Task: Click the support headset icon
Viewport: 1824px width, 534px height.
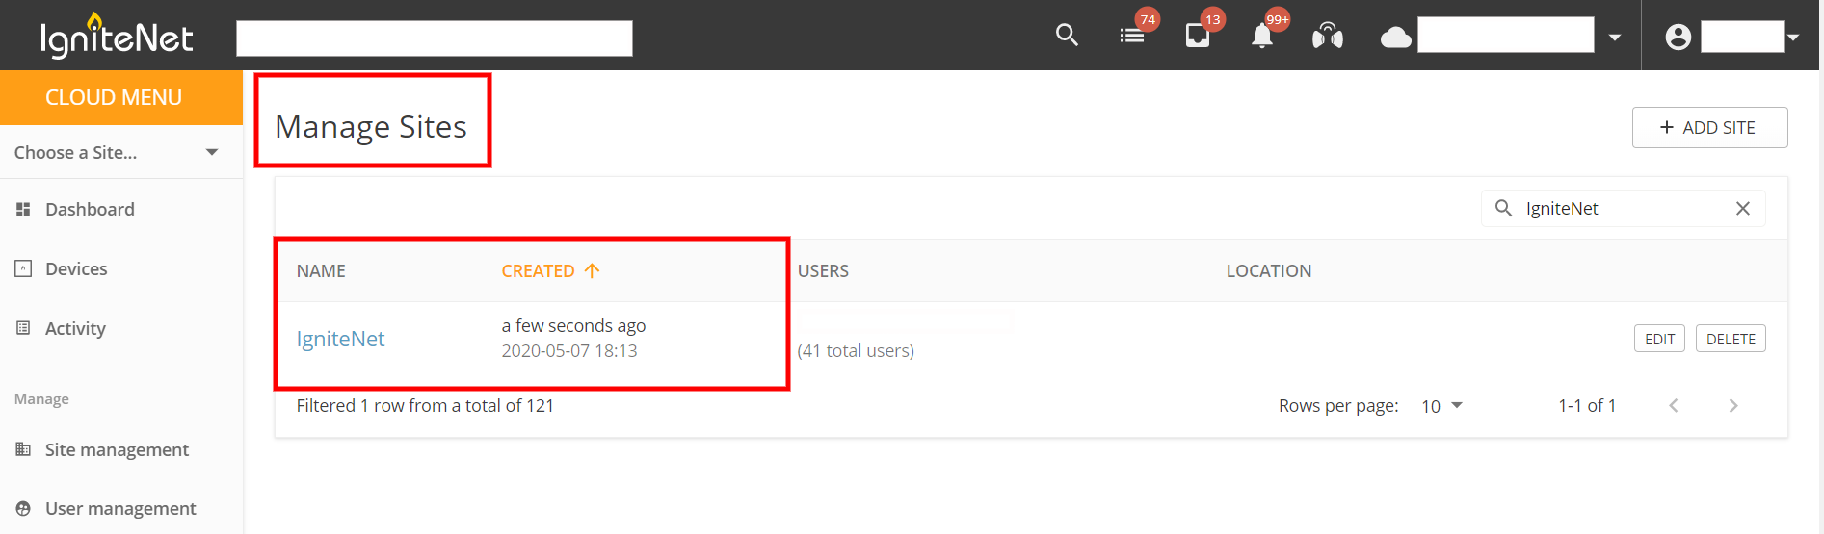Action: click(x=1328, y=37)
